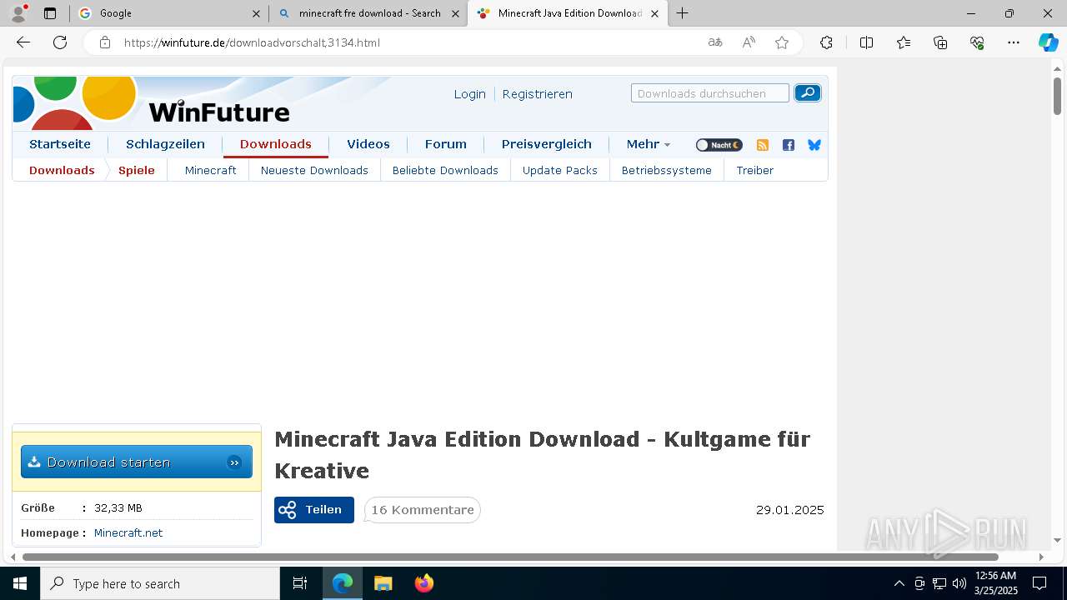Reload the page with refresh icon

60,42
